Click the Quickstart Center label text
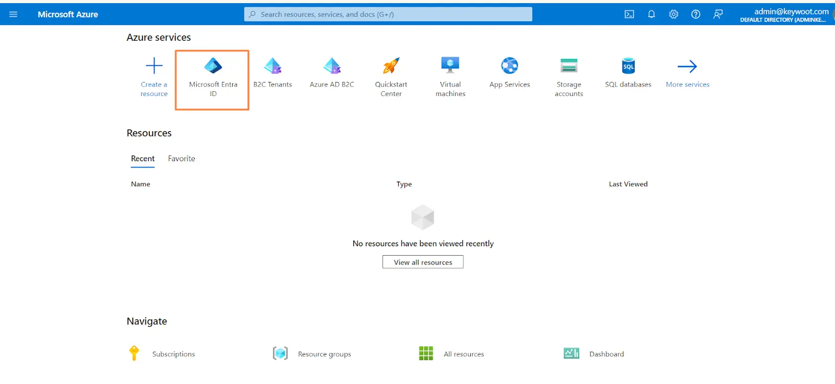This screenshot has height=384, width=835. [x=391, y=89]
